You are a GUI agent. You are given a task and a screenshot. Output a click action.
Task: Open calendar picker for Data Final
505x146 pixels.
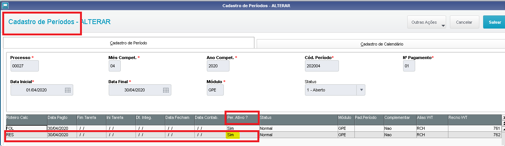166,90
